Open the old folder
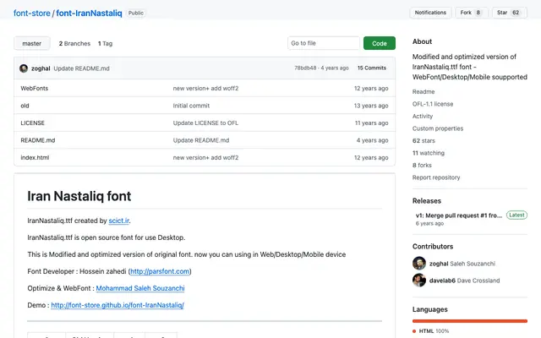This screenshot has height=338, width=541. [x=25, y=106]
